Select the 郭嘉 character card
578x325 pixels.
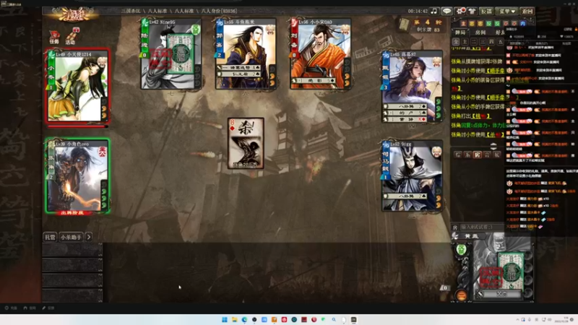[246, 54]
